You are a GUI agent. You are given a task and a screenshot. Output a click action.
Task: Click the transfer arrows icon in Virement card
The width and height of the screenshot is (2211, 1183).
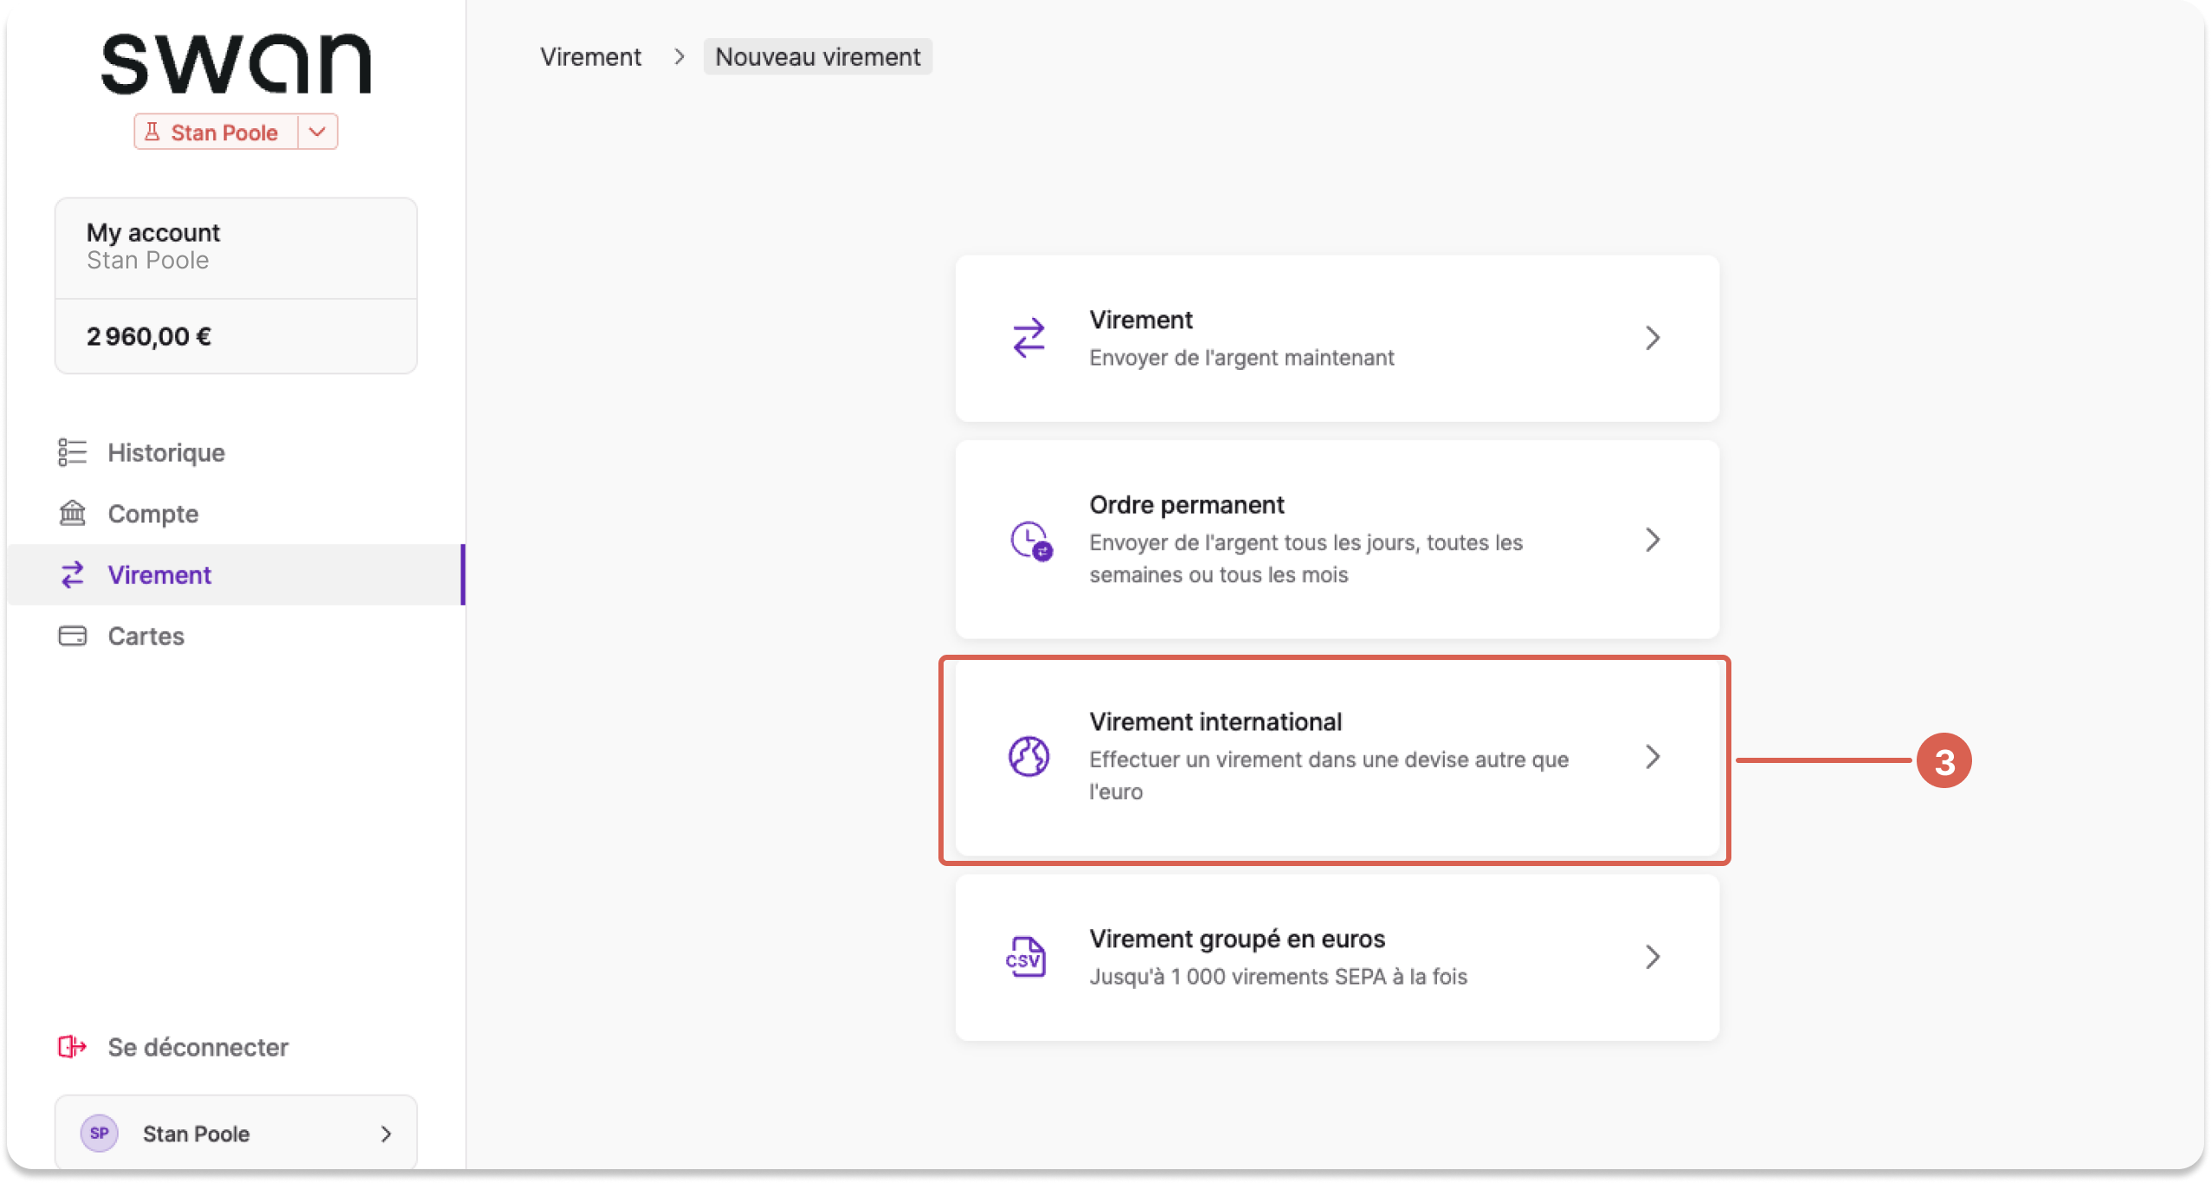[x=1028, y=338]
